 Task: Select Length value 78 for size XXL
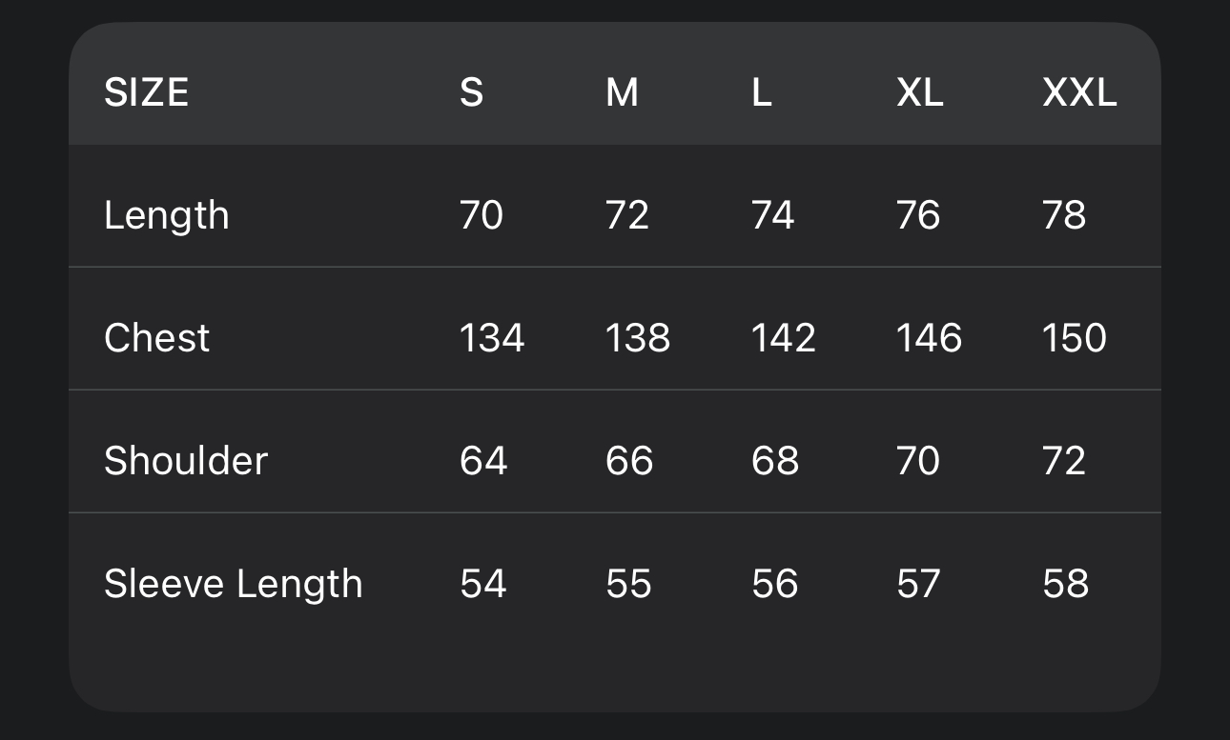click(1064, 216)
